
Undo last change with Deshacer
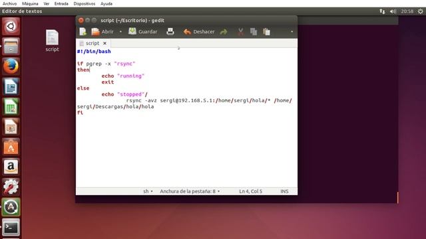coord(199,32)
